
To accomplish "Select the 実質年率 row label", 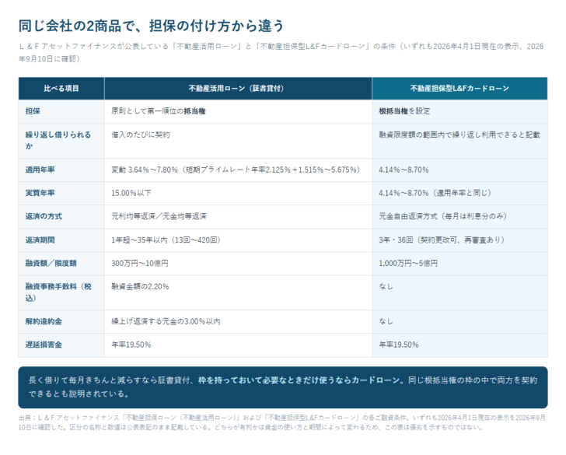I will [61, 193].
